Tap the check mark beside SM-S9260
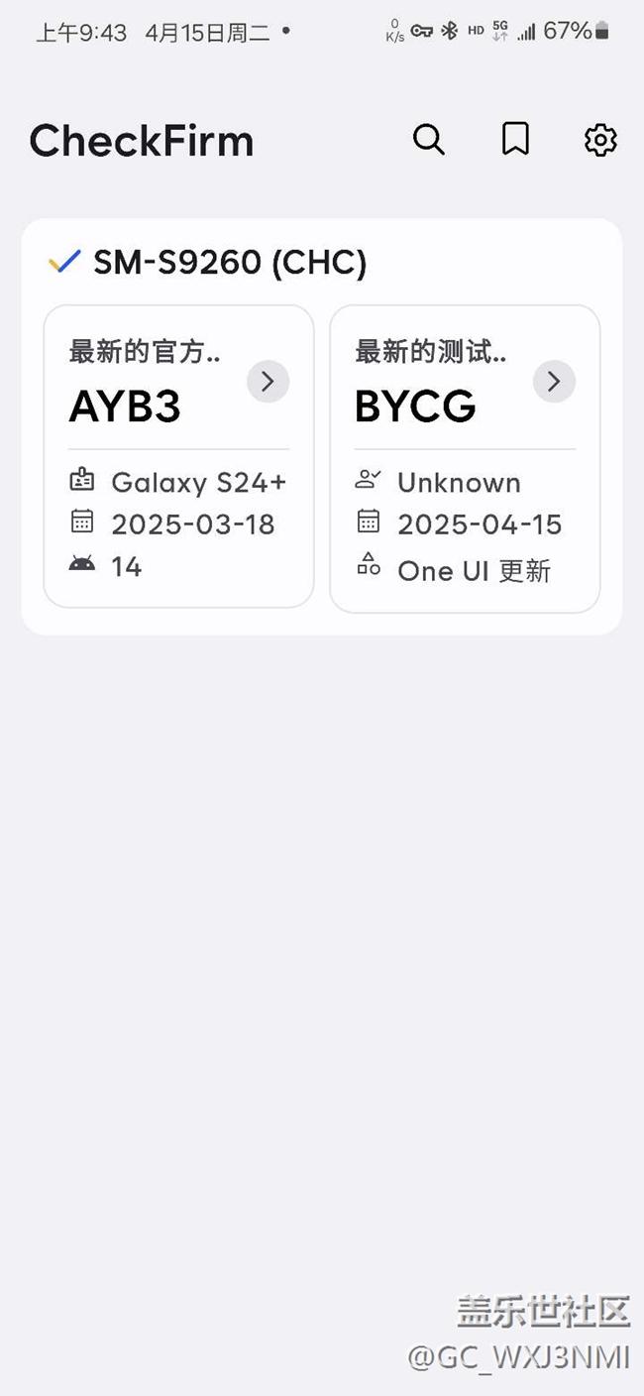Viewport: 644px width, 1396px height. 64,263
